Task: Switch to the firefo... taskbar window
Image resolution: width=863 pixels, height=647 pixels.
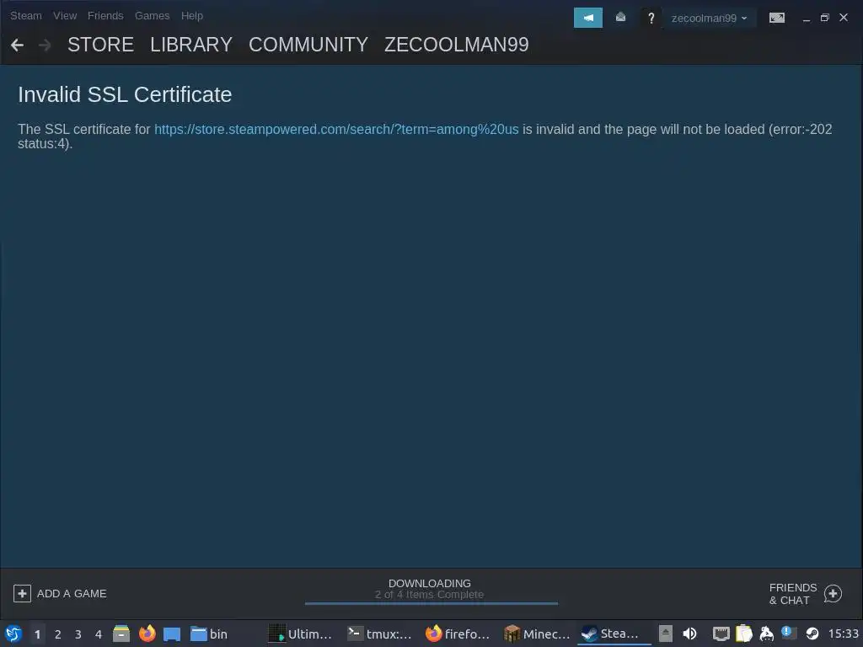Action: [458, 634]
